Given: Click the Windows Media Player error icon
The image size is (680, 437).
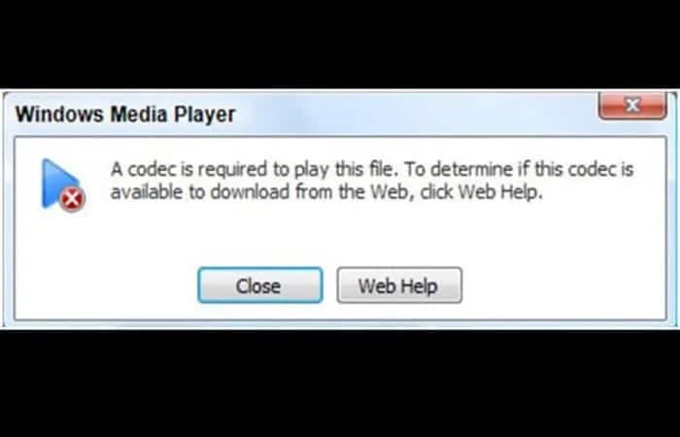Looking at the screenshot, I should 63,185.
